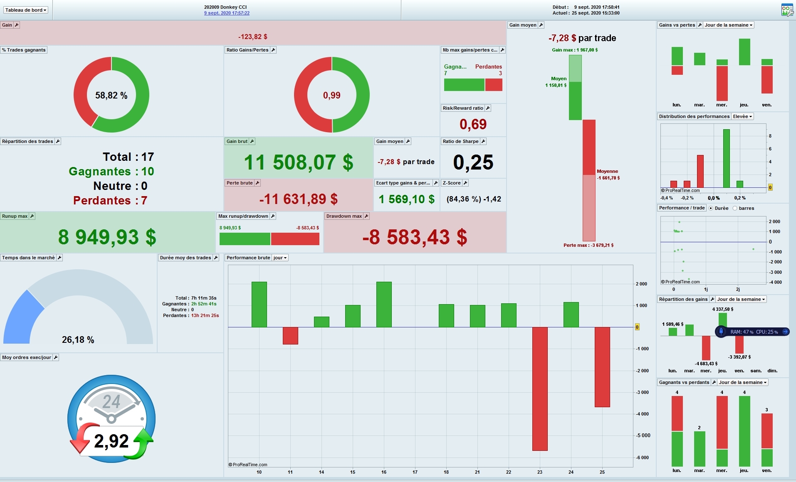The height and width of the screenshot is (482, 796).
Task: Click the dashboard layout icon in top-right corner
Action: 787,10
